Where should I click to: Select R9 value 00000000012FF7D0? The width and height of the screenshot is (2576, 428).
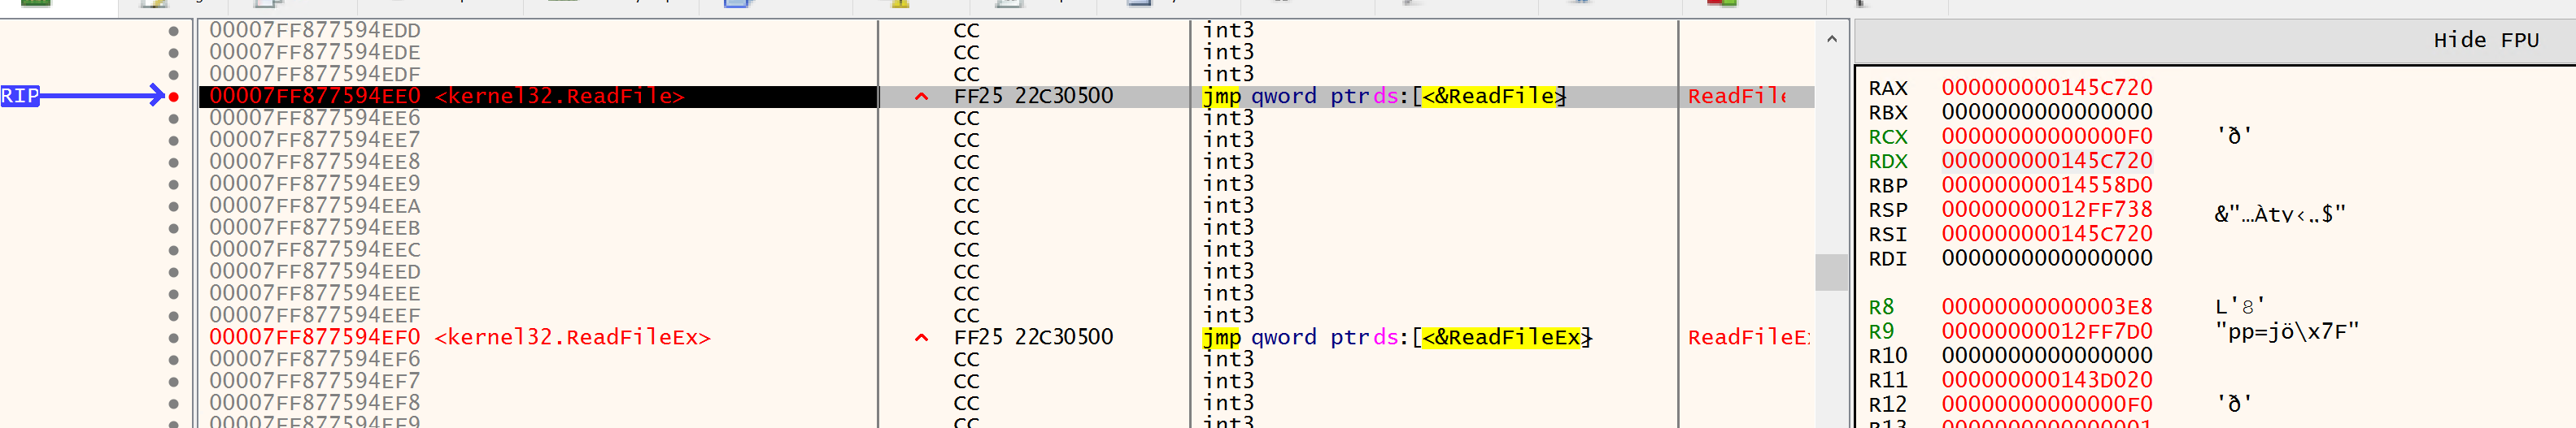tap(2047, 331)
